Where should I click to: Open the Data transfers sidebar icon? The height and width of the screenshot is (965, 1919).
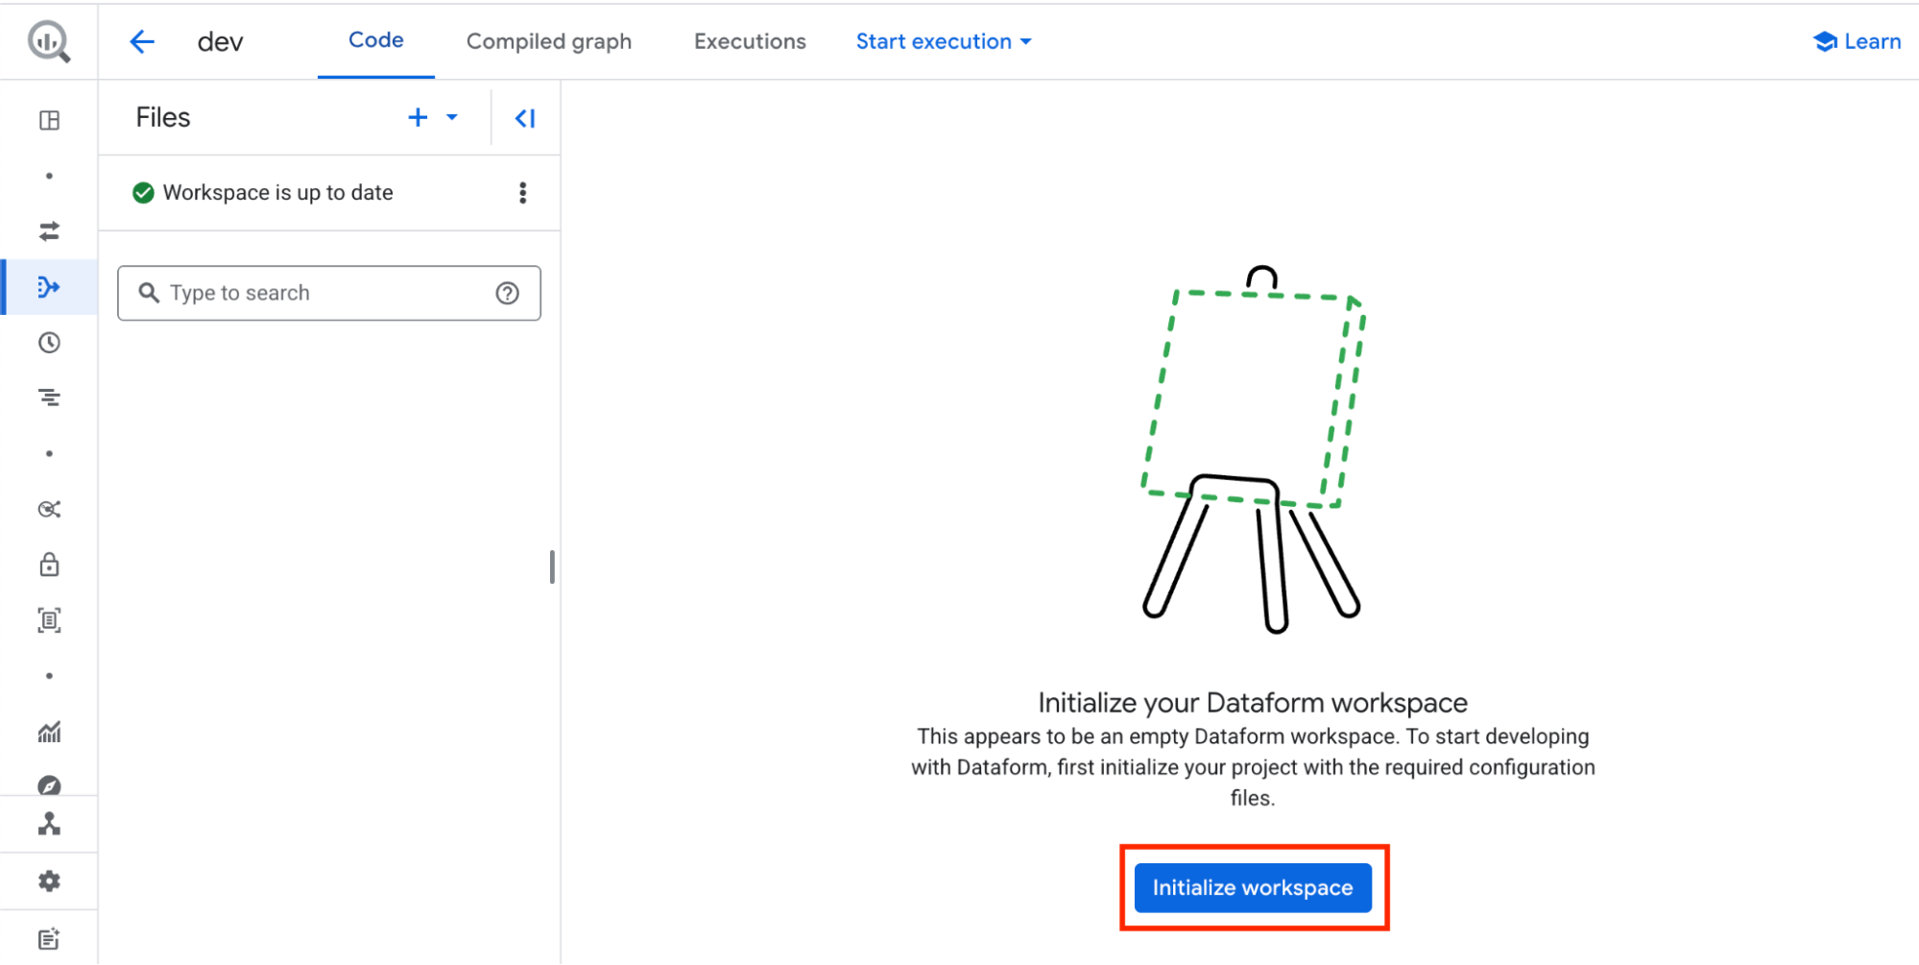click(x=49, y=231)
